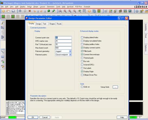Click the Connect point size field
The height and width of the screenshot is (120, 148).
[x=63, y=38]
